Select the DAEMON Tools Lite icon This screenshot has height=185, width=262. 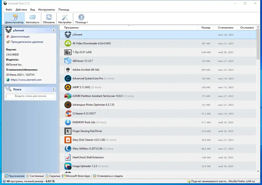pyautogui.click(x=68, y=122)
